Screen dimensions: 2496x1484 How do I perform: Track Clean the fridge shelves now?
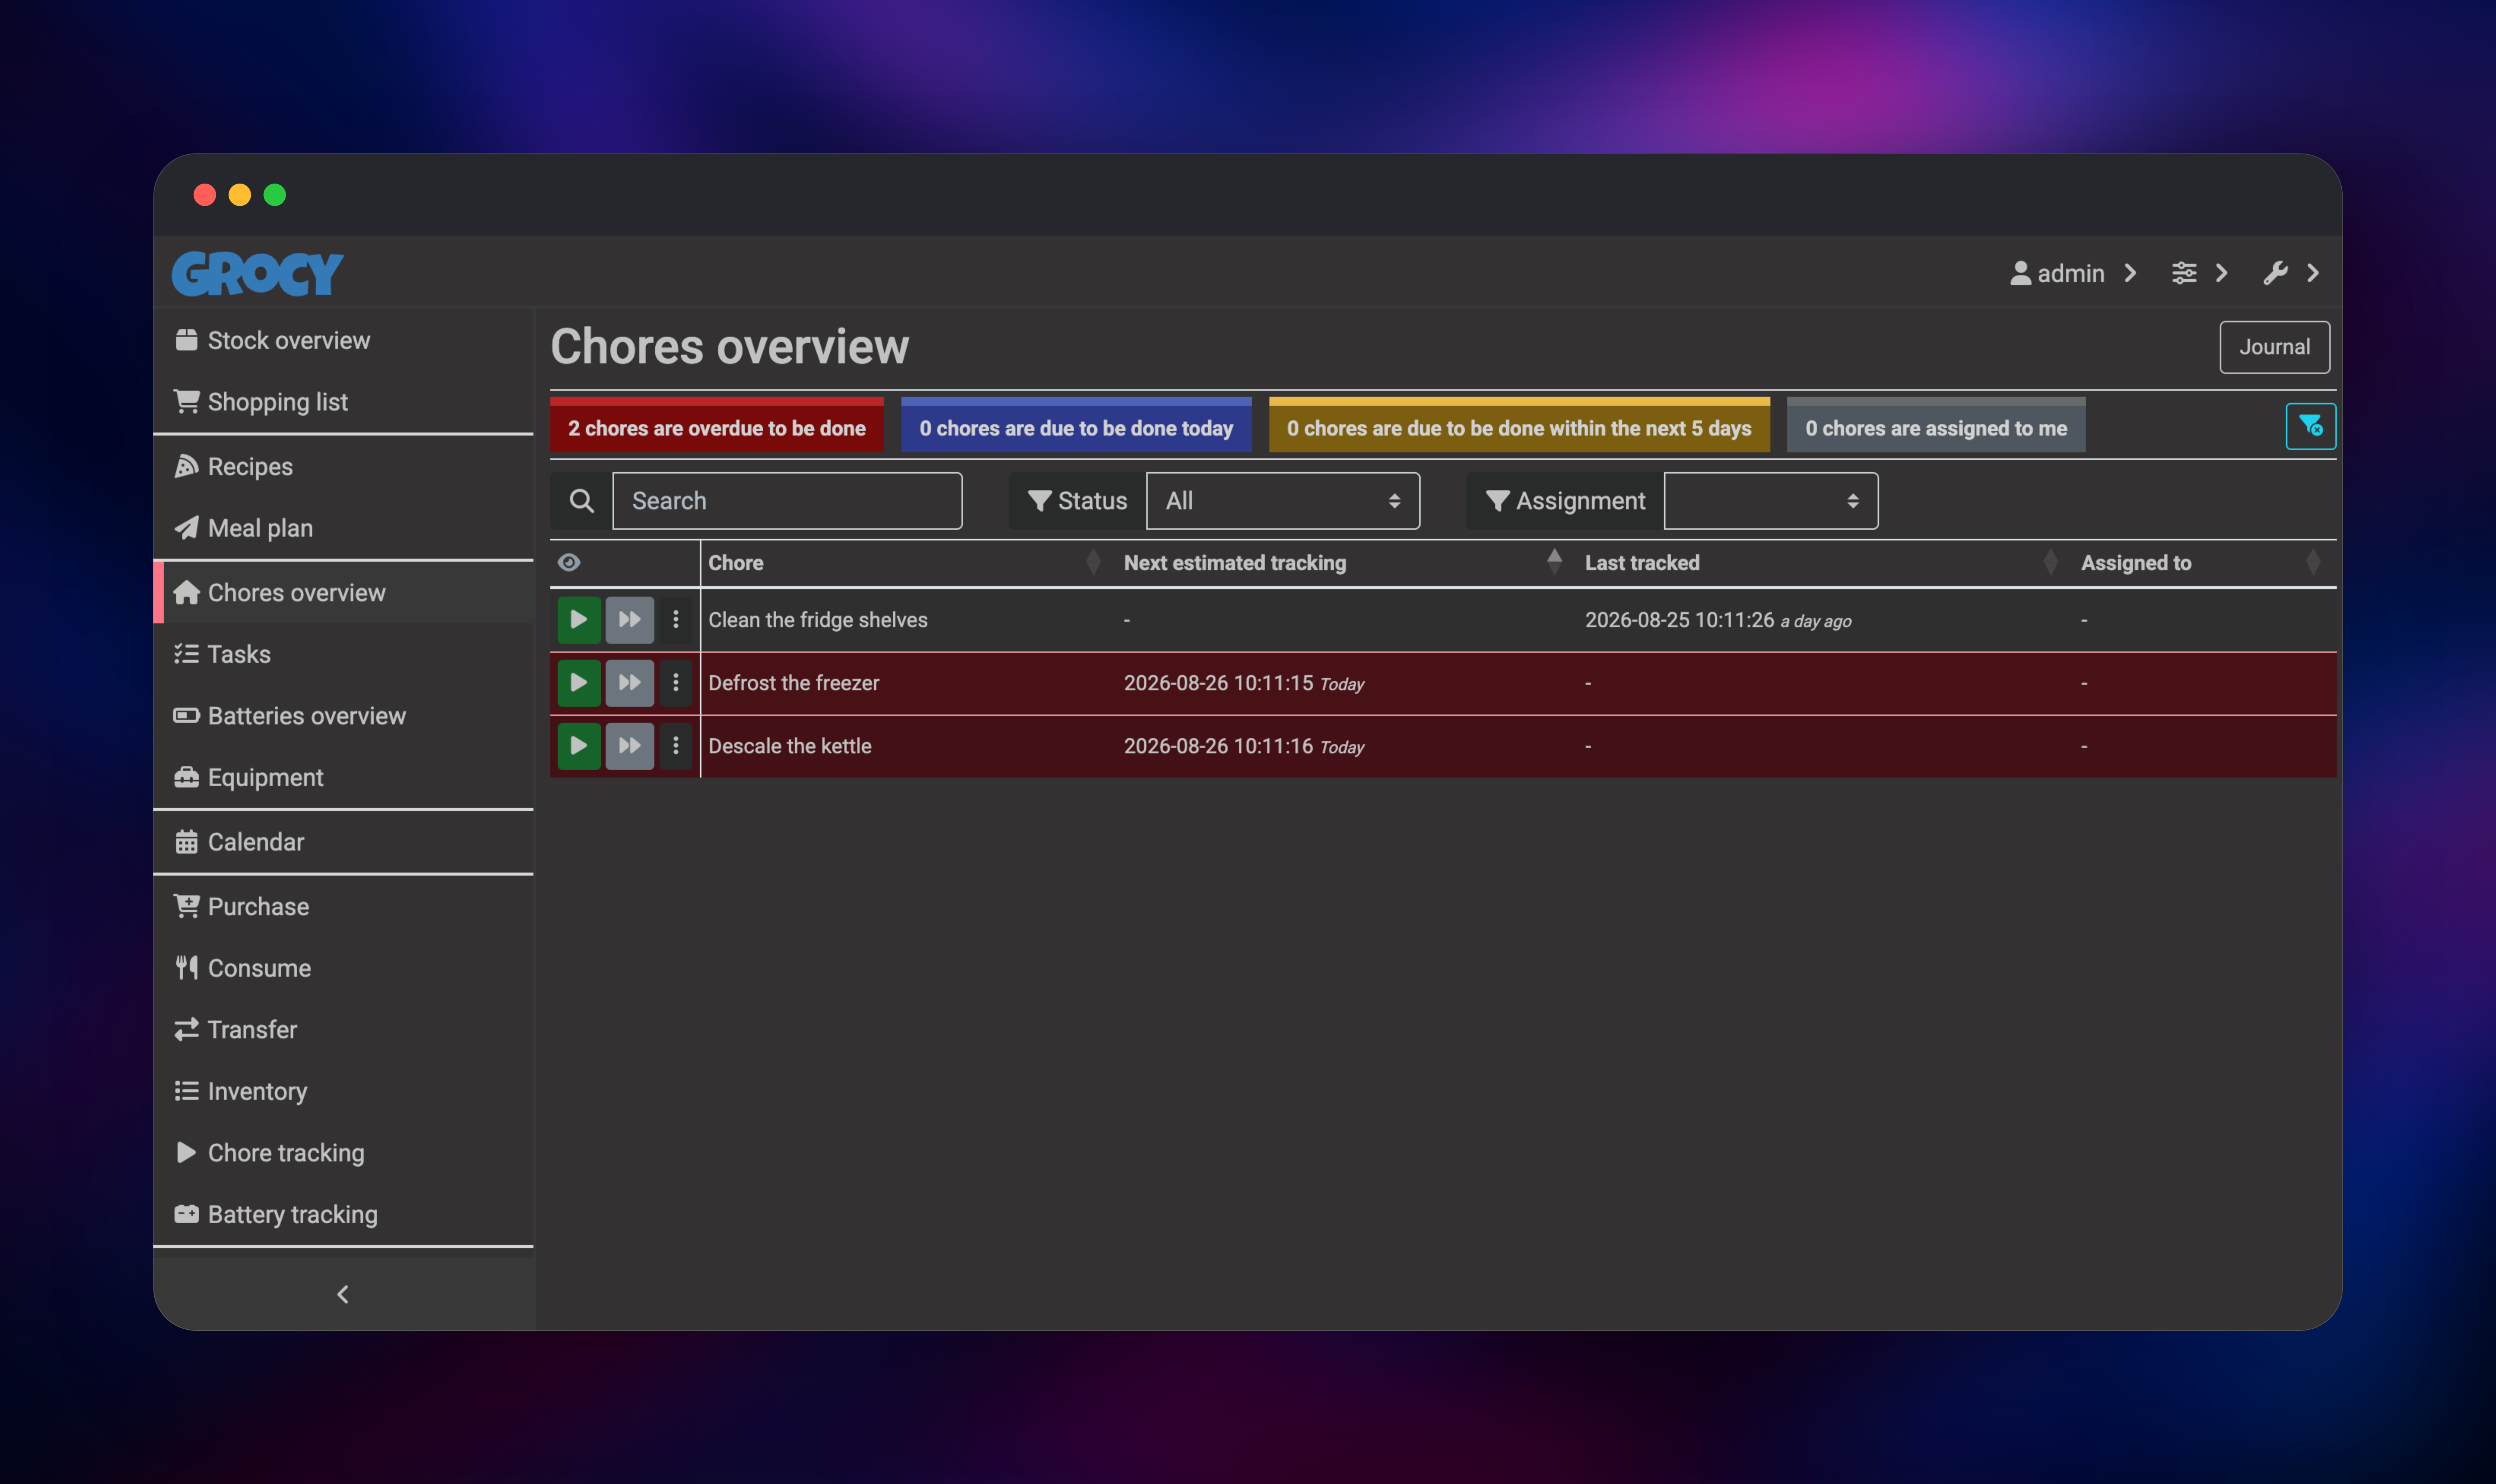point(579,620)
